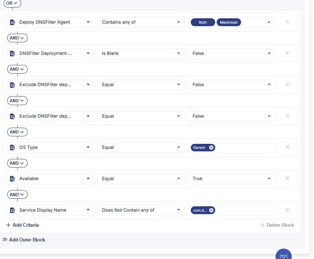Click the search icon beside Service Display Name
Screen dimensions: 314x259
[x=12, y=210]
